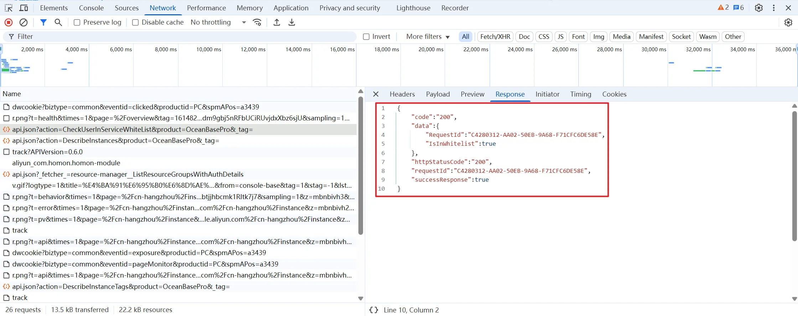Select api.json DescribeInstances request row
This screenshot has height=316, width=798.
(x=179, y=141)
